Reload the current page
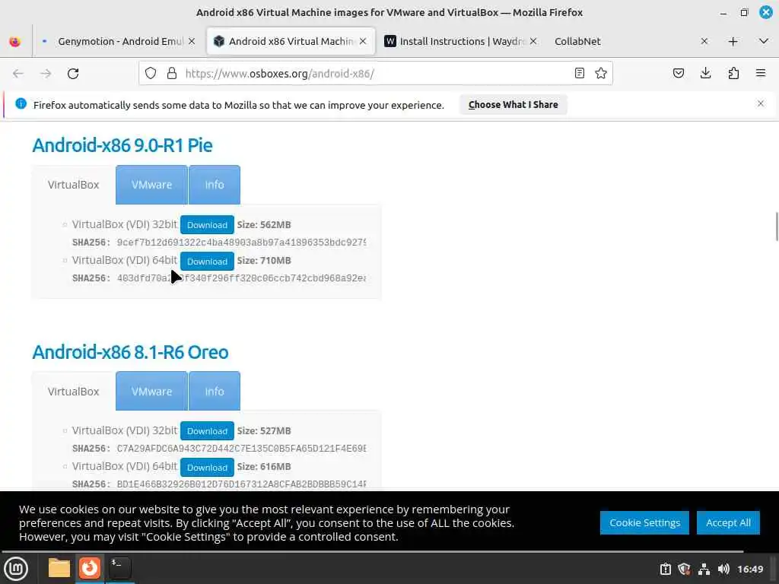779x584 pixels. (73, 74)
